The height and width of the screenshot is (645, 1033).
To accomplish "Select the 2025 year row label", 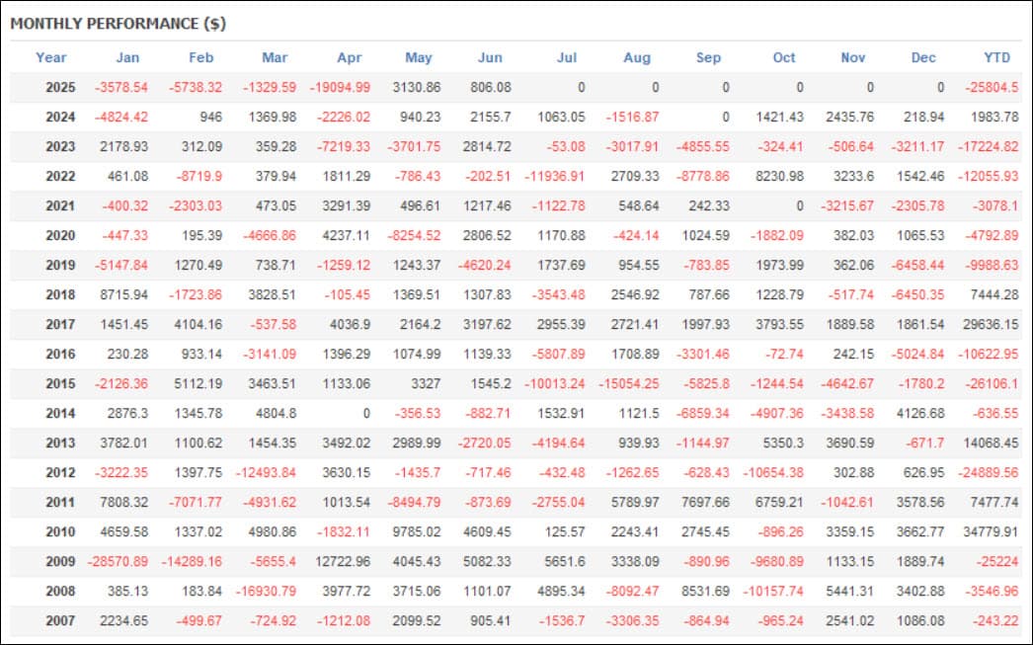I will tap(60, 87).
